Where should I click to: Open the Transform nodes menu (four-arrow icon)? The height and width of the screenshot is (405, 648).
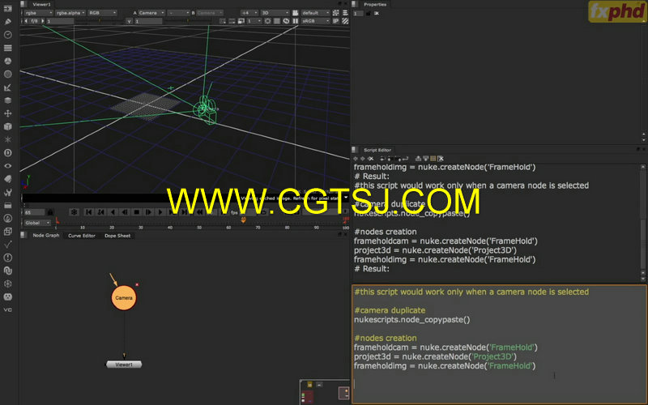(x=7, y=113)
